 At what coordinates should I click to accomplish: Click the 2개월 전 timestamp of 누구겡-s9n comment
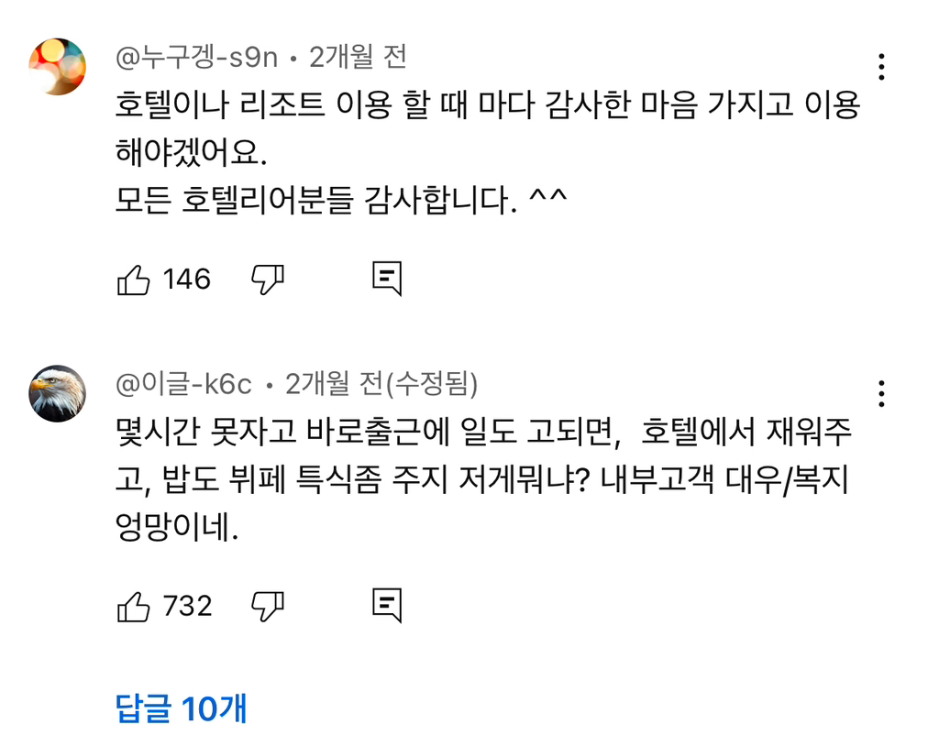(358, 59)
